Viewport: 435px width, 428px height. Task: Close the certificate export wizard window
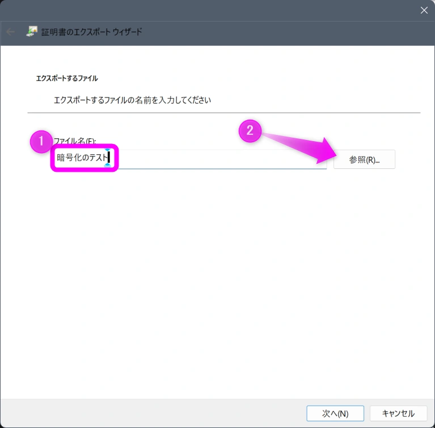tap(424, 10)
